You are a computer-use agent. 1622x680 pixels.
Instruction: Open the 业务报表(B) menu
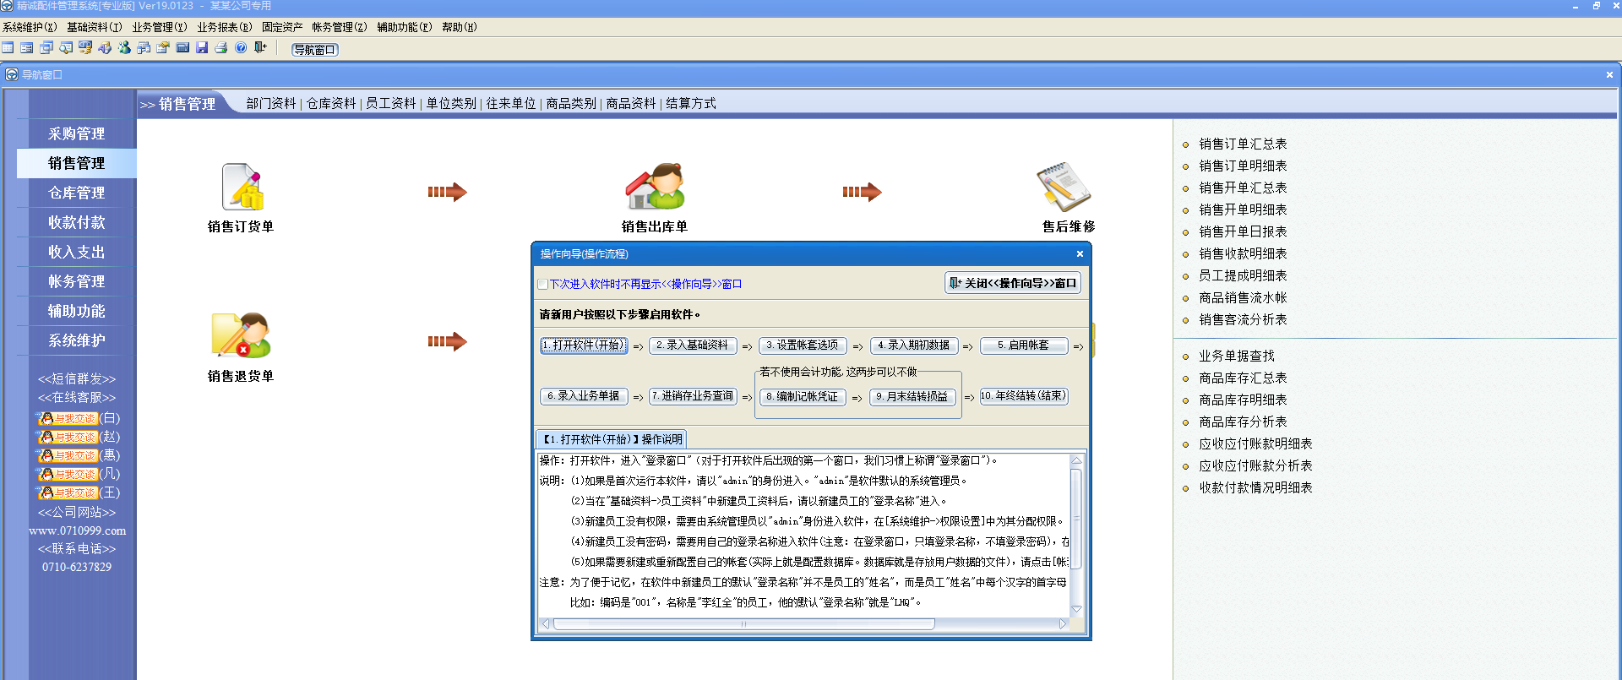(x=225, y=27)
